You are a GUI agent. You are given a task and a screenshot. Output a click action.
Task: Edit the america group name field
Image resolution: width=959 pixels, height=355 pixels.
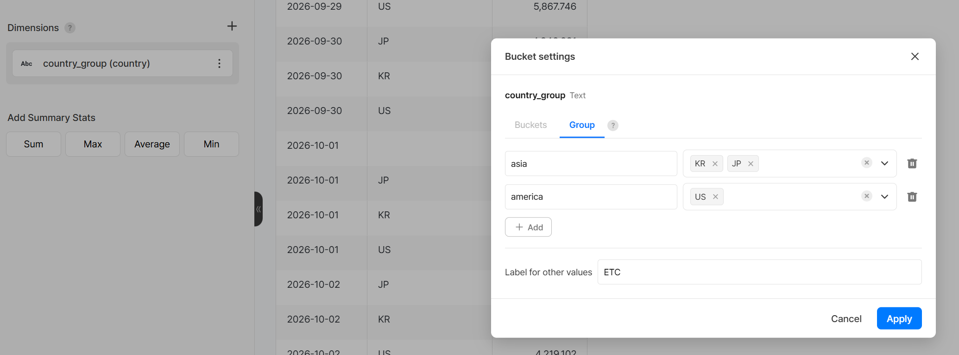(591, 197)
